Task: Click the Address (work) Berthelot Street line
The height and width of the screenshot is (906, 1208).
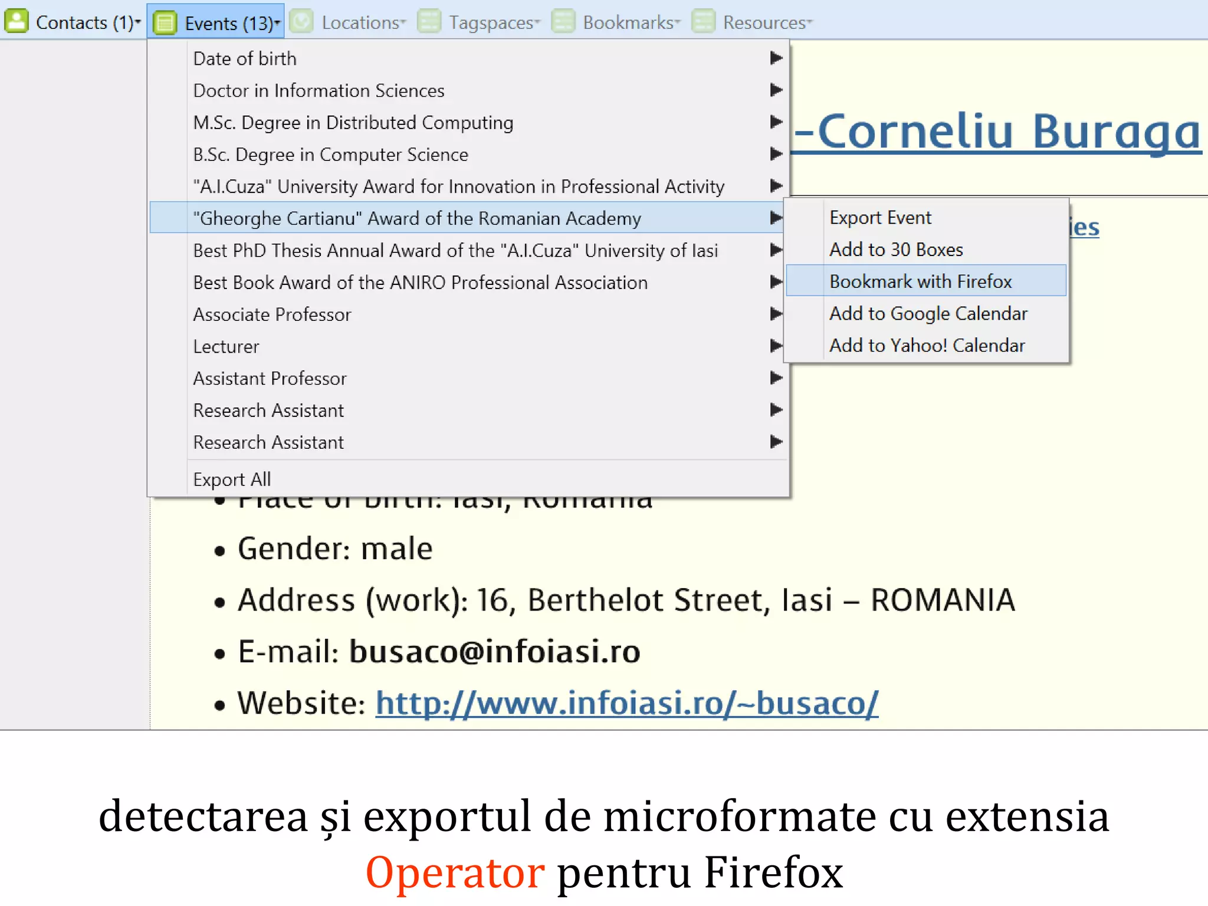Action: [x=626, y=600]
